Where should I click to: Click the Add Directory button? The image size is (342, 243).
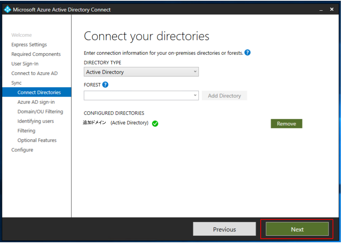[x=224, y=96]
